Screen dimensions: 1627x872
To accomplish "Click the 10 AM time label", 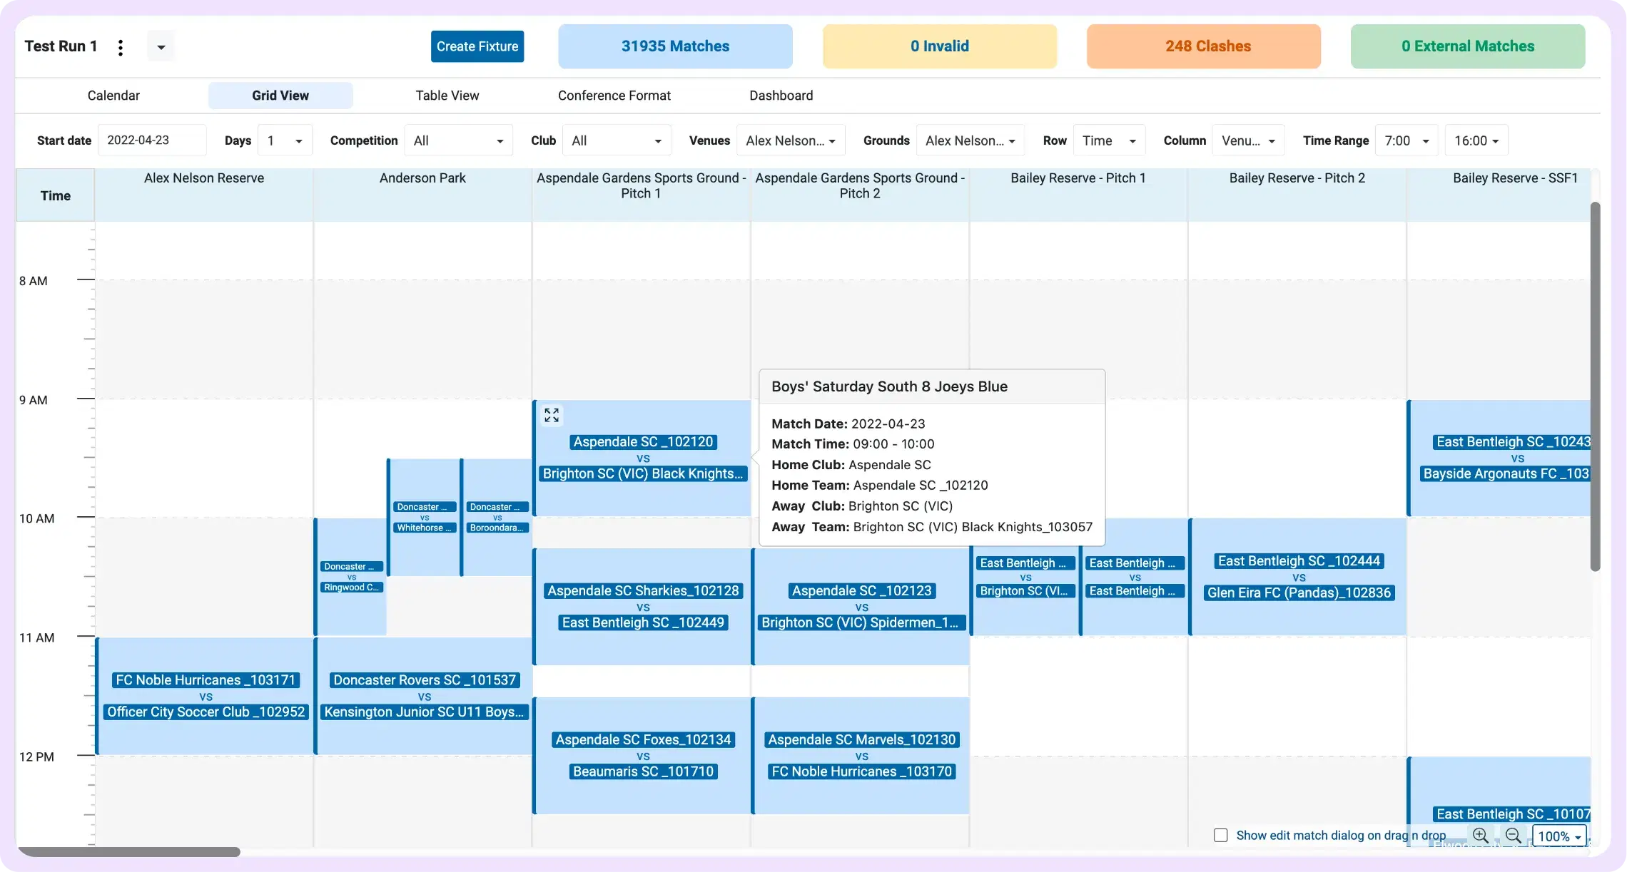I will (37, 518).
